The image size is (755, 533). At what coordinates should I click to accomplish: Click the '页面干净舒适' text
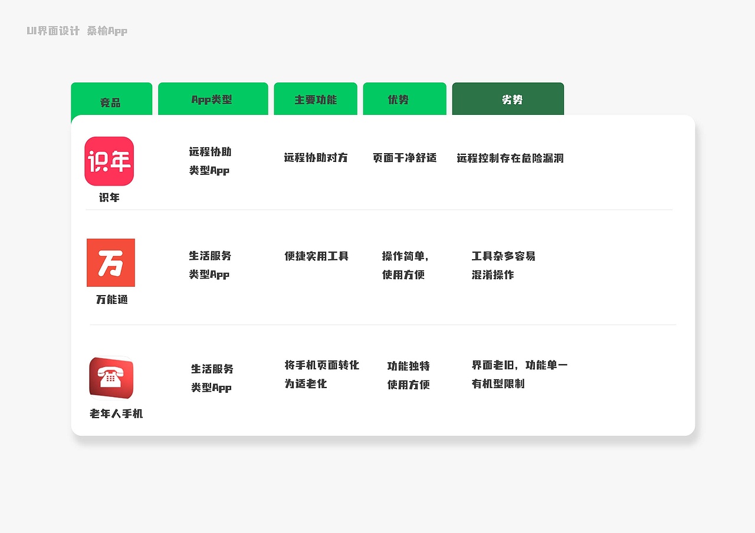pyautogui.click(x=404, y=158)
